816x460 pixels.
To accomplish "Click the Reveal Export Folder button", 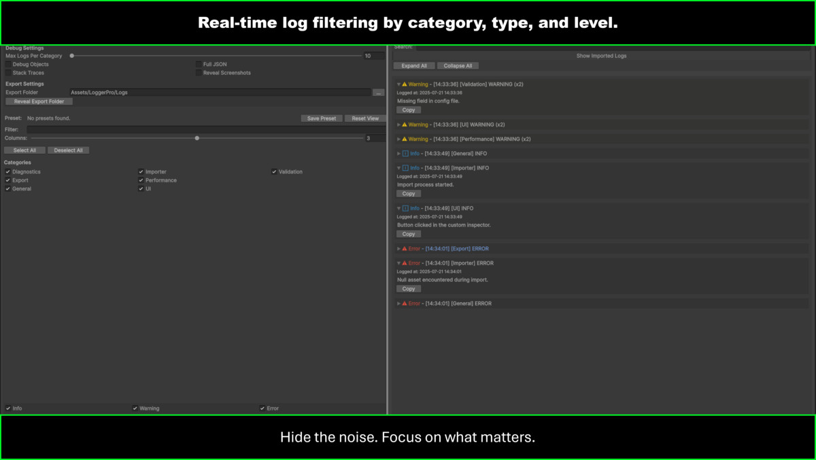I will (39, 101).
